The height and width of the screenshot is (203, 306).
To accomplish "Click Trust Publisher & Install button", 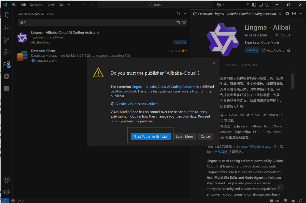I will (151, 137).
